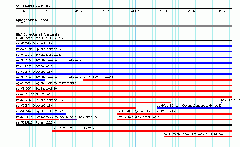Viewport: 240px width, 147px height.
Task: Click the 3147k ruler position
Action: (221, 11)
